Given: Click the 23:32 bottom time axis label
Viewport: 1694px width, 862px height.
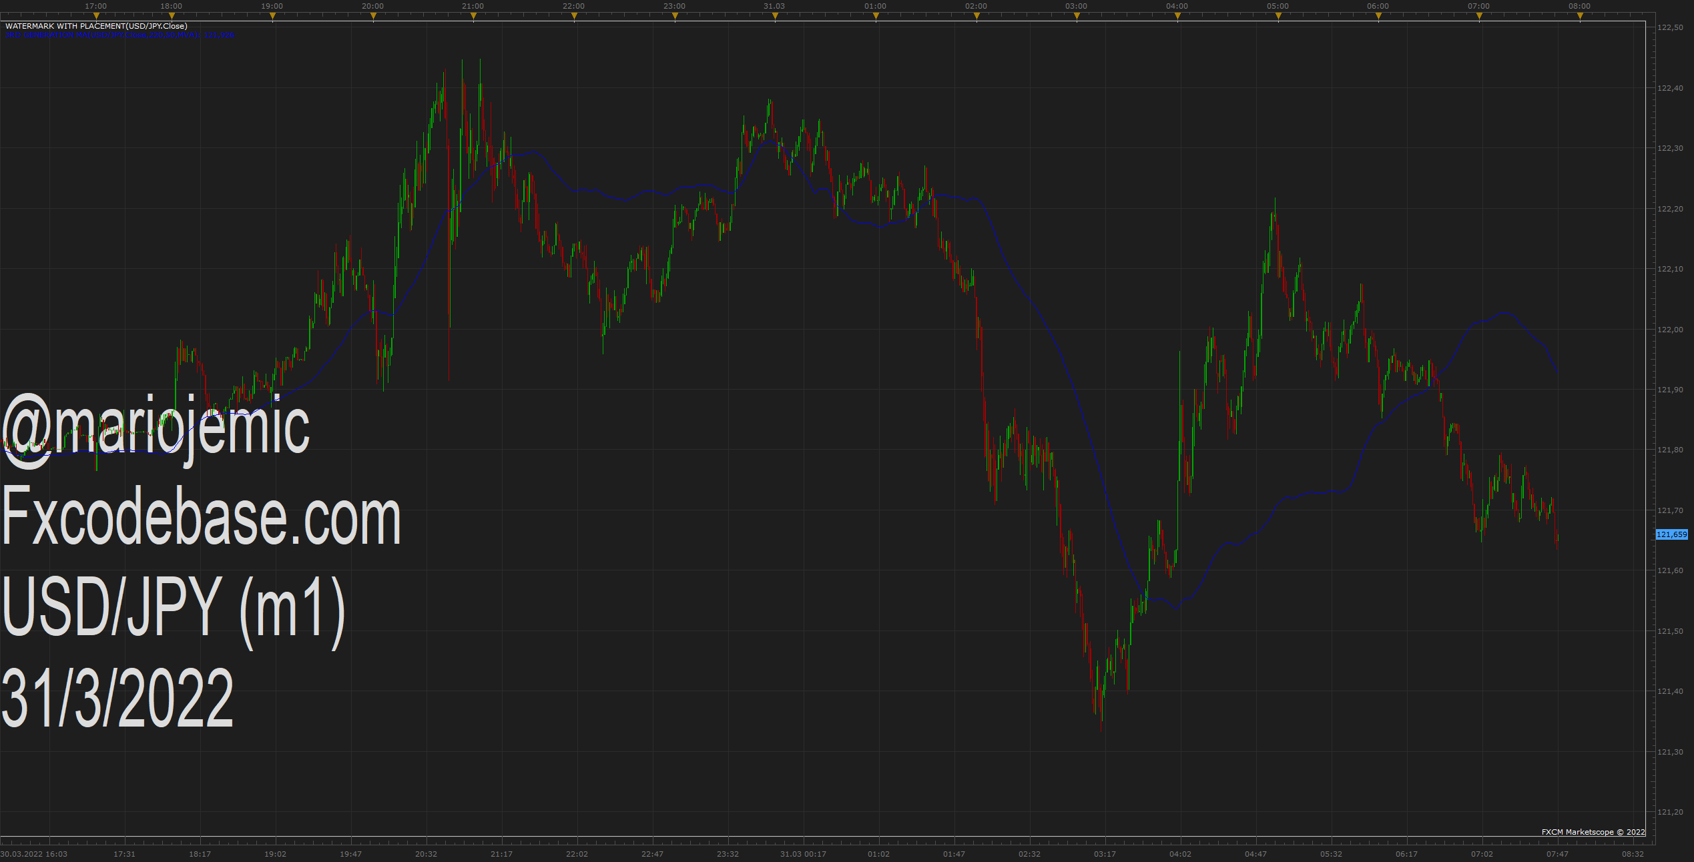Looking at the screenshot, I should pyautogui.click(x=728, y=854).
